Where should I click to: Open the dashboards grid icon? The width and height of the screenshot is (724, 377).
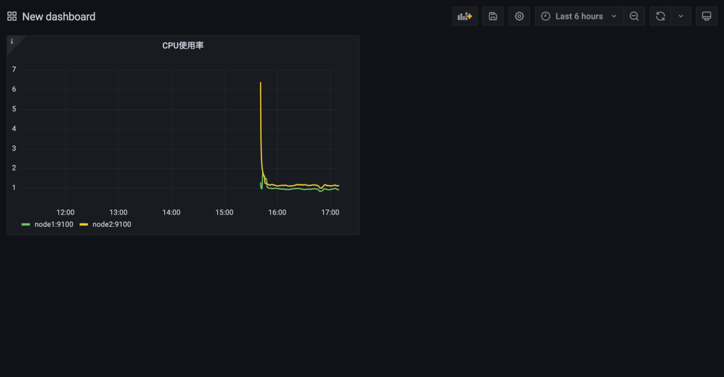[x=12, y=17]
